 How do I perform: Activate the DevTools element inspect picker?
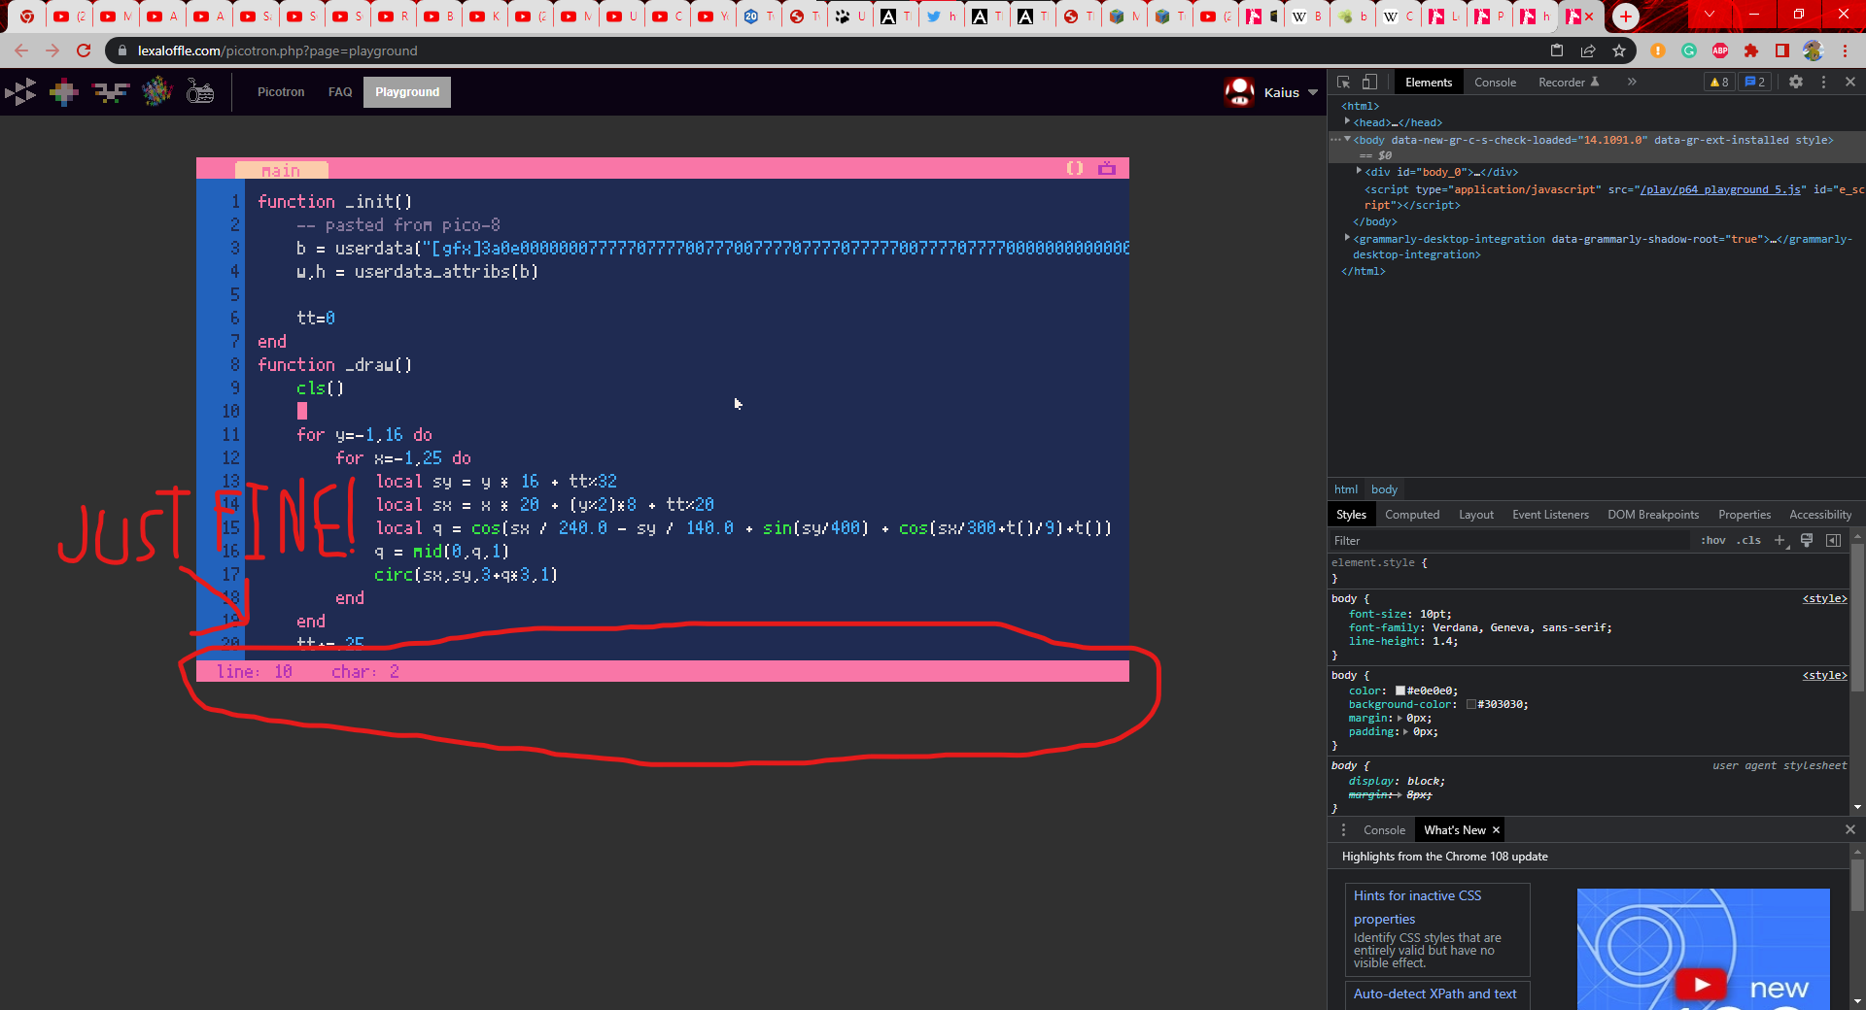(1343, 83)
